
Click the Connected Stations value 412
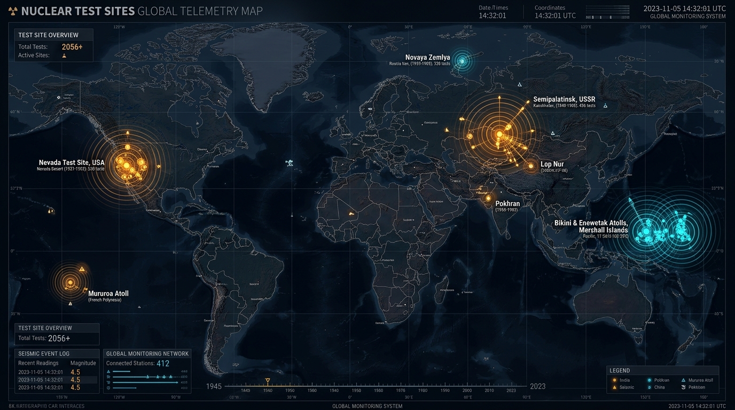163,364
